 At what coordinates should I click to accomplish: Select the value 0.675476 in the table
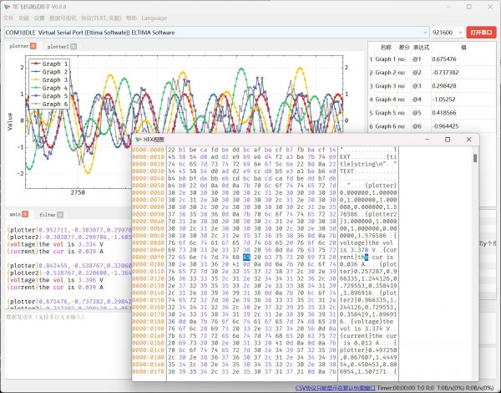(x=444, y=59)
